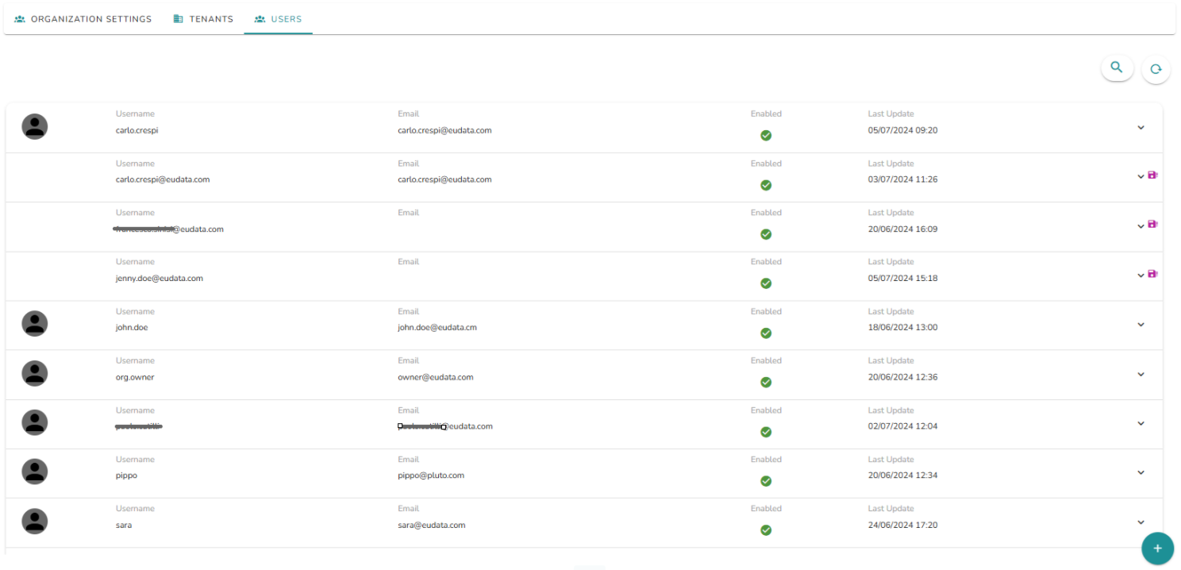
Task: Click the avatar of user john.doe
Action: coord(35,324)
